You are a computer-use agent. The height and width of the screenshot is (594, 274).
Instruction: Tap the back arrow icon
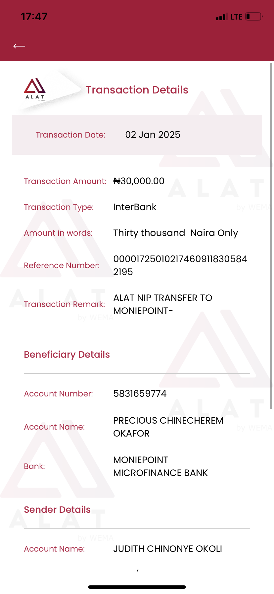[x=19, y=46]
